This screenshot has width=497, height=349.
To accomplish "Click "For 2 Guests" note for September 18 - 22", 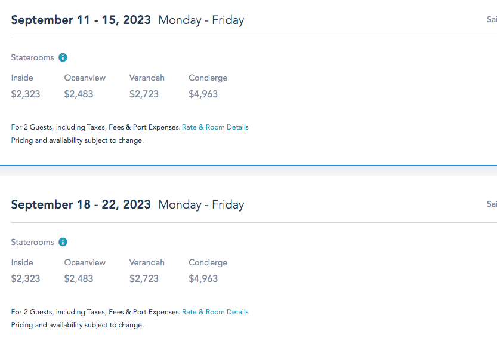I will (x=95, y=312).
